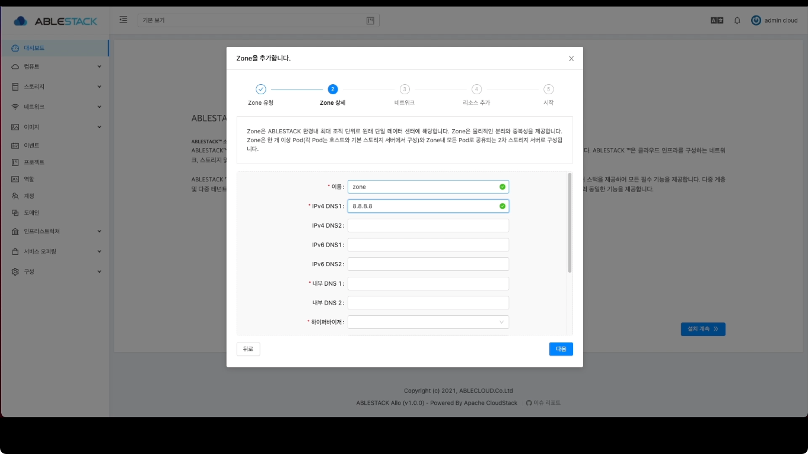
Task: Open the 기본 보기 project selector
Action: pos(259,20)
